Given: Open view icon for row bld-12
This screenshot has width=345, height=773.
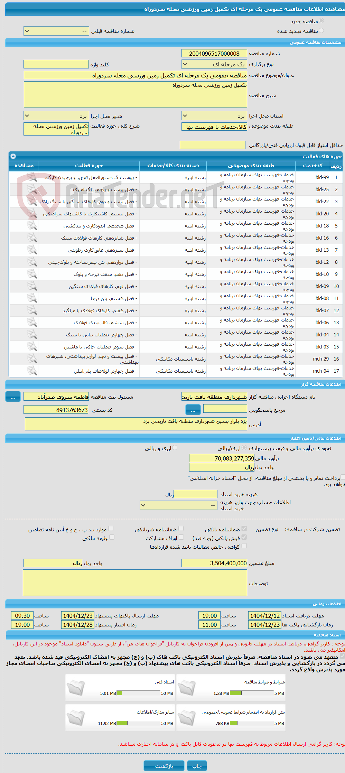Looking at the screenshot, I should [x=32, y=262].
